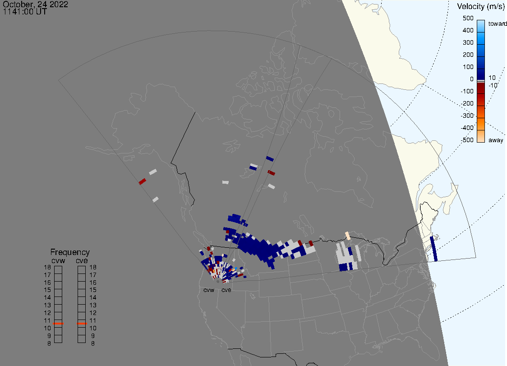507x366 pixels.
Task: Click the Velocity (m/s) legend title
Action: [481, 6]
